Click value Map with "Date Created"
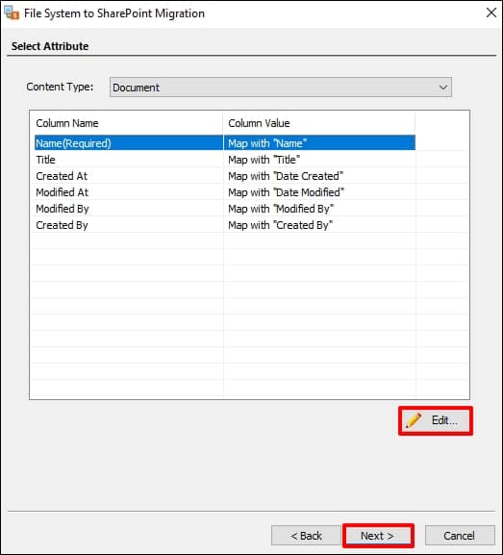Image resolution: width=503 pixels, height=555 pixels. pos(286,176)
